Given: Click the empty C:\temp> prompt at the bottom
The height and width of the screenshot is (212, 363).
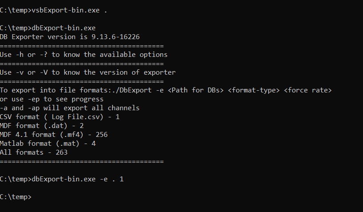Looking at the screenshot, I should [16, 196].
